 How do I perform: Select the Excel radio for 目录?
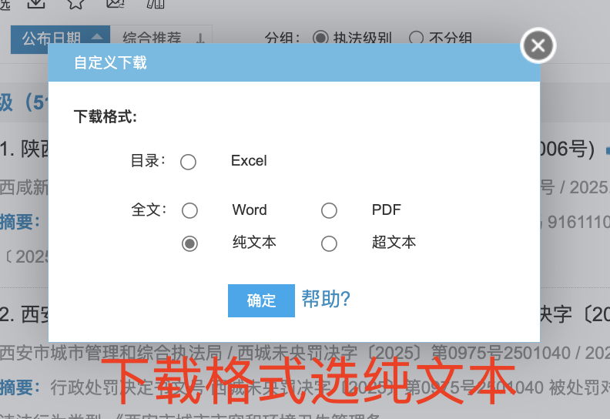(188, 162)
